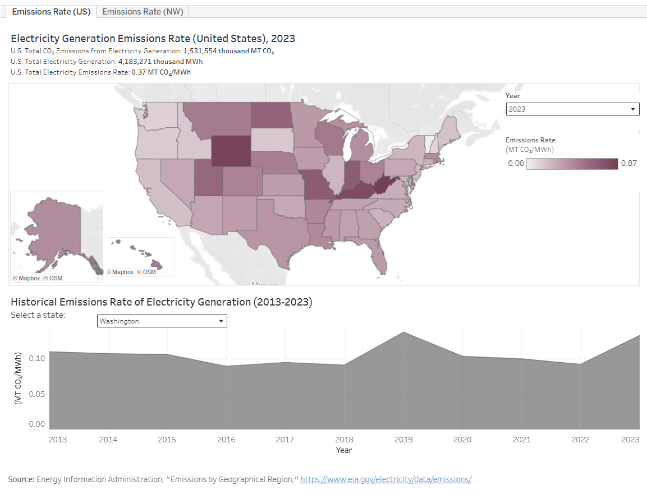Click Hawaii's big island in inset map
647x490 pixels.
157,265
